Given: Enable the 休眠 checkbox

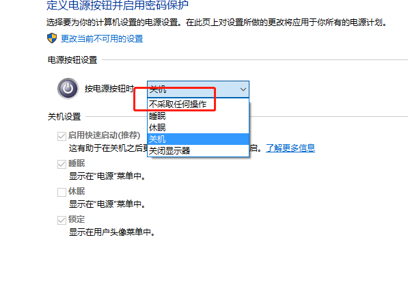Looking at the screenshot, I should coord(62,192).
